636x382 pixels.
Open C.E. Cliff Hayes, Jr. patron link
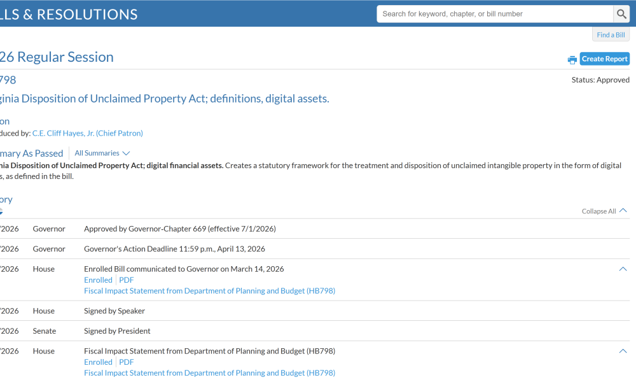pyautogui.click(x=87, y=133)
